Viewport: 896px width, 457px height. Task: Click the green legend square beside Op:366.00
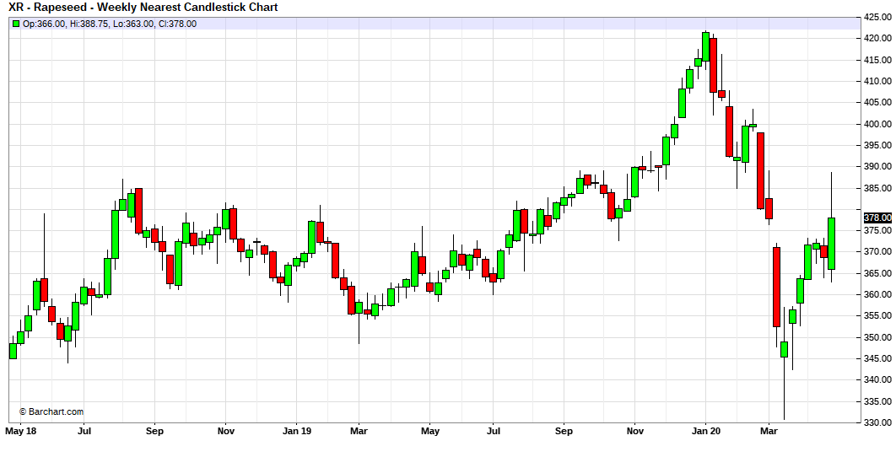tap(15, 24)
